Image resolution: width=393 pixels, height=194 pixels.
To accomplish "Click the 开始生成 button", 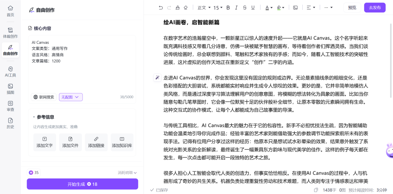I will tap(82, 184).
